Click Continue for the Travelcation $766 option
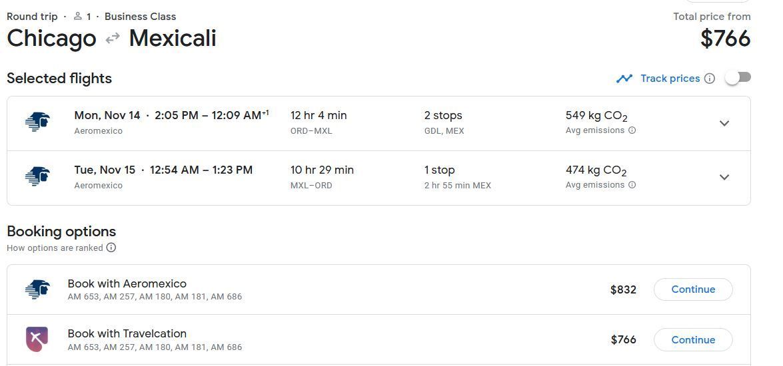The width and height of the screenshot is (783, 366). 693,339
